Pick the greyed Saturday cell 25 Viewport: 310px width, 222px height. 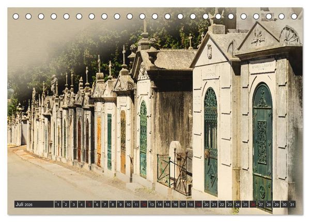(245, 204)
